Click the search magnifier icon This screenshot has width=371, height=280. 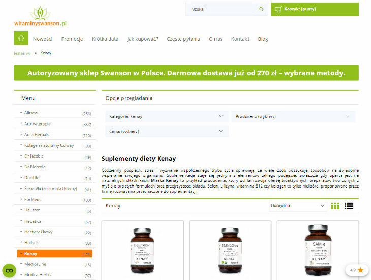click(x=261, y=9)
